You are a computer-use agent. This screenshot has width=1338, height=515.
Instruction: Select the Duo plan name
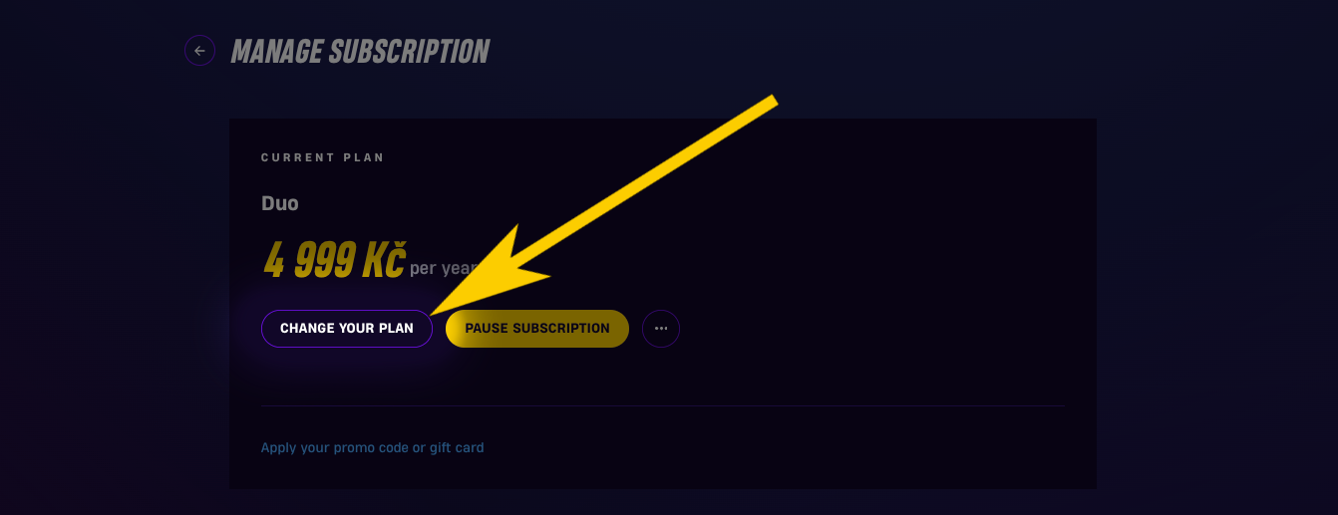tap(279, 203)
